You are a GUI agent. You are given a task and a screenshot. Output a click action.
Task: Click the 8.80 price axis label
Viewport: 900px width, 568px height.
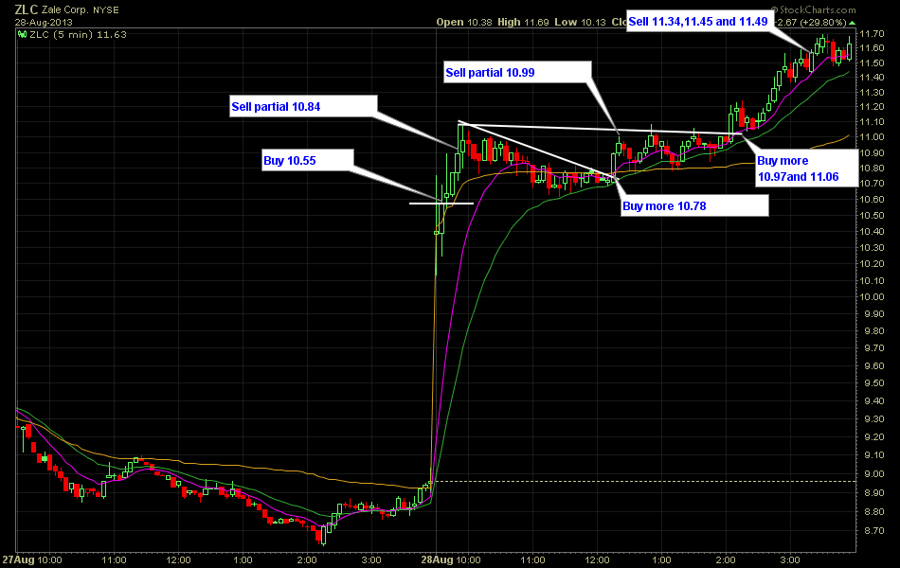coord(874,512)
